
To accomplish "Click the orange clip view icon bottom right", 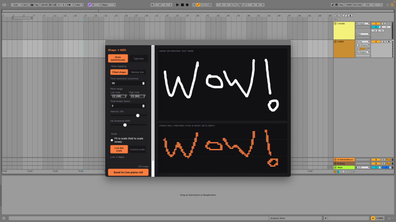I will [x=373, y=218].
